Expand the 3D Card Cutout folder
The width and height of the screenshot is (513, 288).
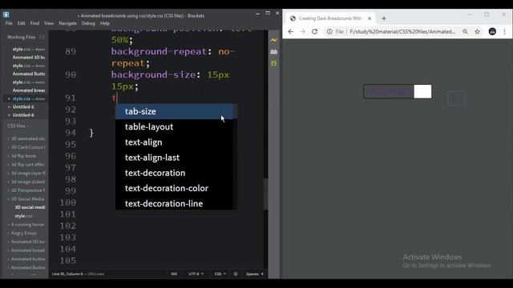pos(26,147)
